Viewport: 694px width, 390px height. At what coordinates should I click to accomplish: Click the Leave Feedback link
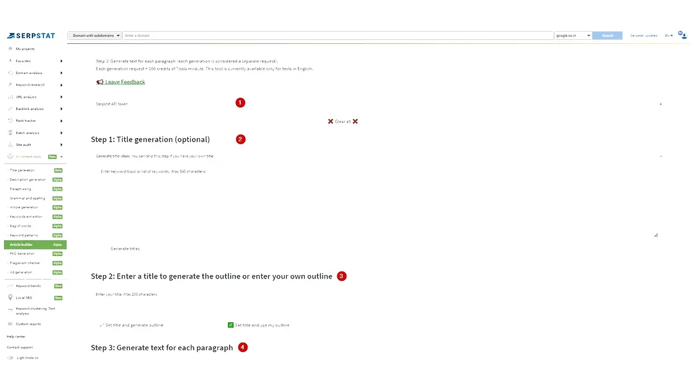click(x=125, y=82)
